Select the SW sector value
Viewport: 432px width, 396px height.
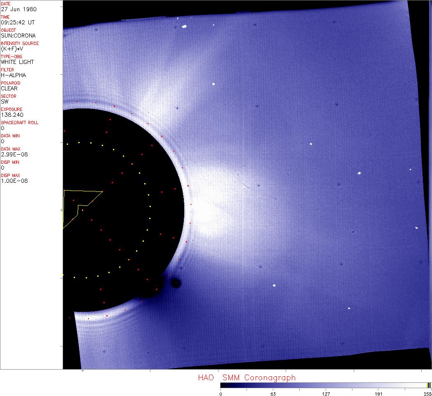[x=5, y=101]
